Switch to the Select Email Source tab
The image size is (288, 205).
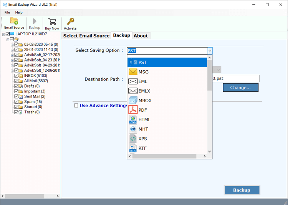click(x=86, y=36)
